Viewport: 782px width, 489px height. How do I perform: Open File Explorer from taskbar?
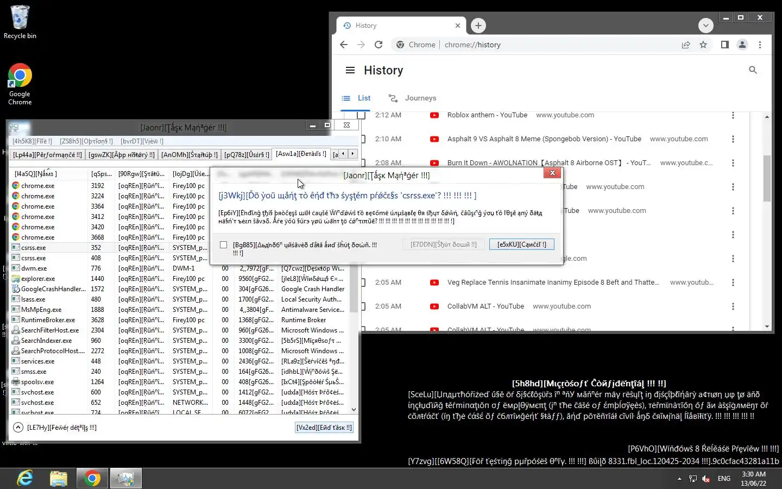coord(59,478)
